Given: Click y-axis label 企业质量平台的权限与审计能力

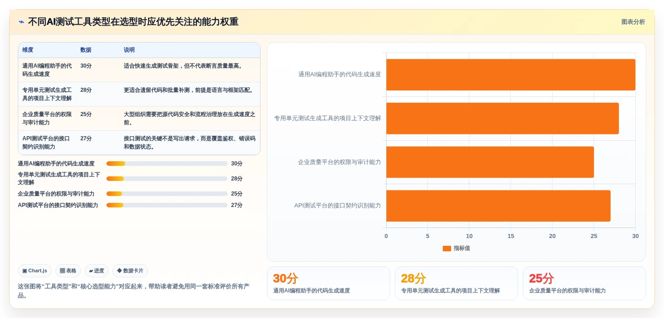Looking at the screenshot, I should click(x=340, y=162).
